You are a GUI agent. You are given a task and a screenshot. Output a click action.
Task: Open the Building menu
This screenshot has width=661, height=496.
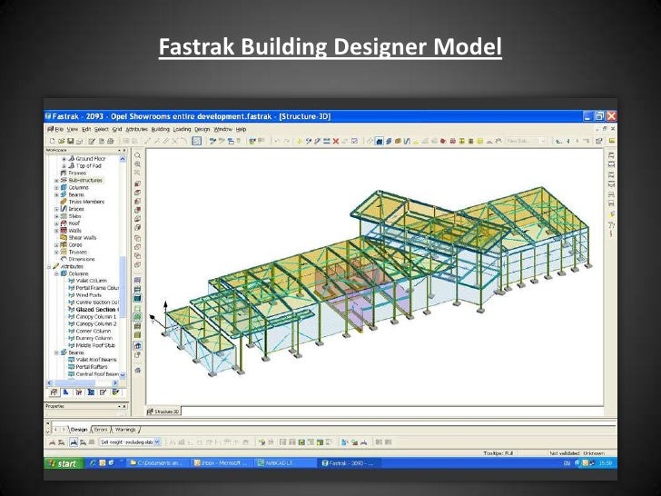tap(160, 130)
